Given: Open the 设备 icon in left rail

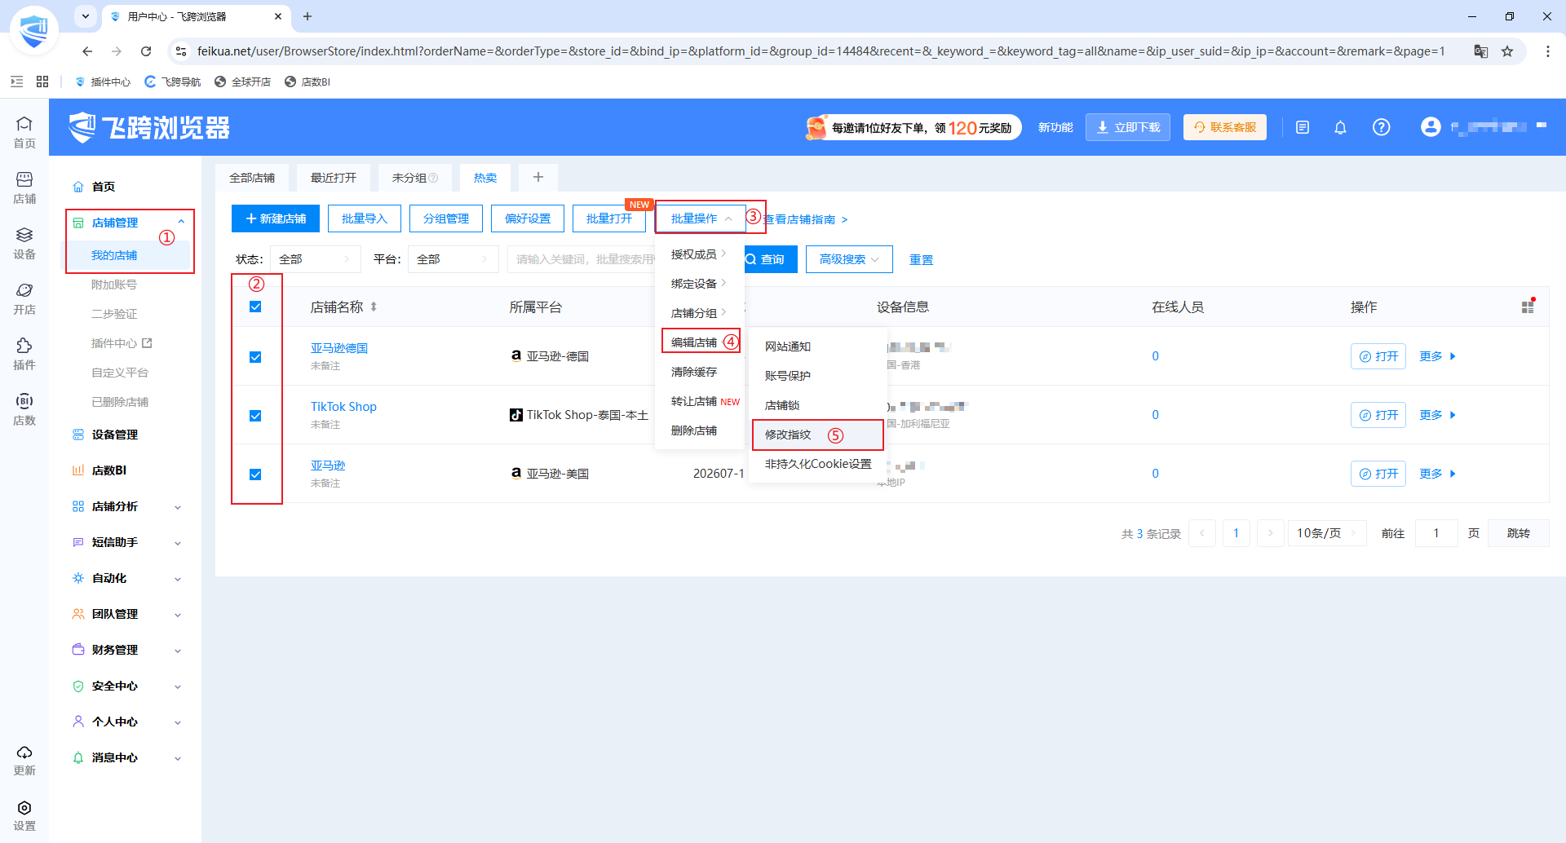Looking at the screenshot, I should 24,243.
